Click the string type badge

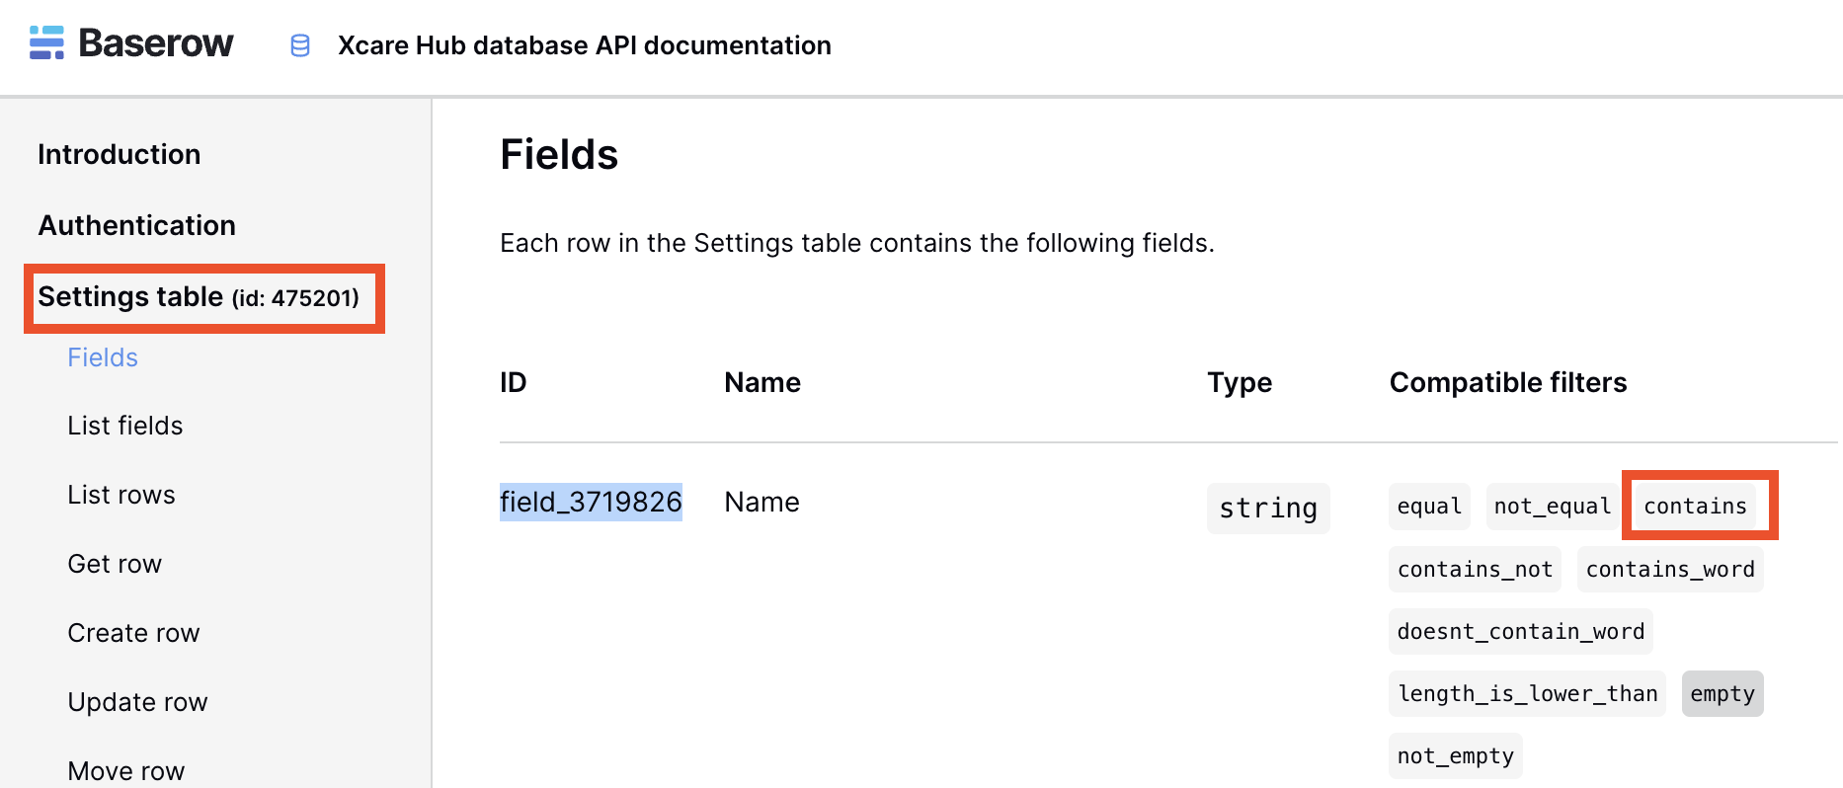point(1268,509)
